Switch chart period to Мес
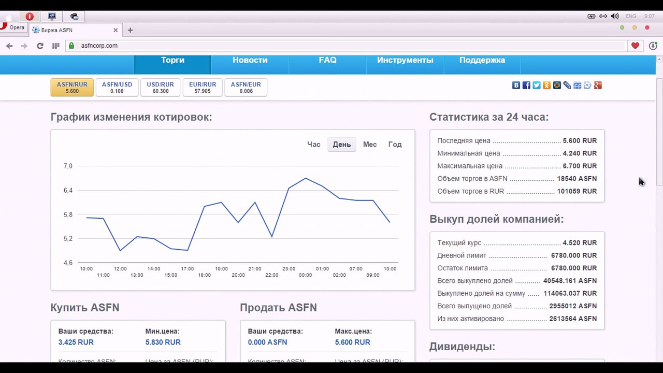663x373 pixels. coord(370,145)
